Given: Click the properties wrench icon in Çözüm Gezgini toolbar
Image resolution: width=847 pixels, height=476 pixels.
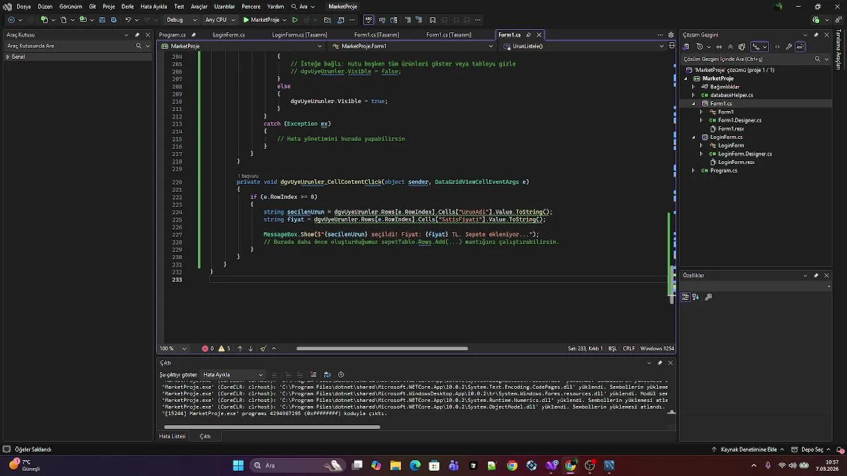Looking at the screenshot, I should coord(789,46).
